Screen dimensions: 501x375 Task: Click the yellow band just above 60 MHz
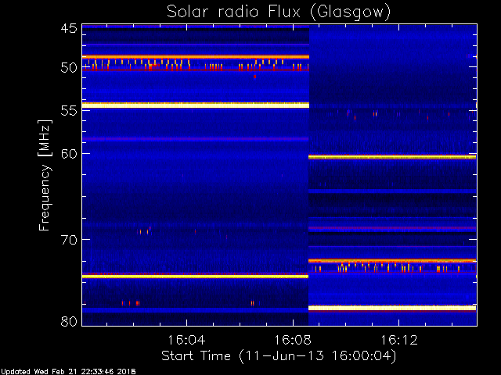pos(392,157)
